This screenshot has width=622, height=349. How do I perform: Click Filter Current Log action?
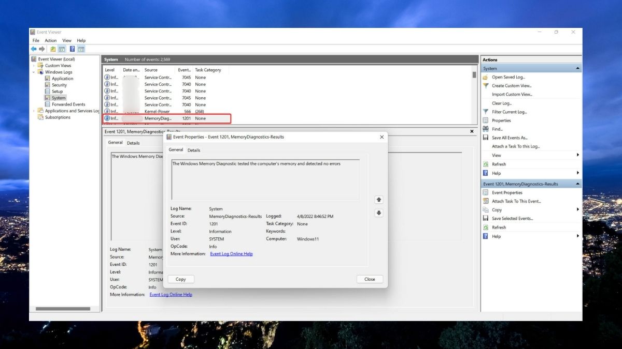508,112
